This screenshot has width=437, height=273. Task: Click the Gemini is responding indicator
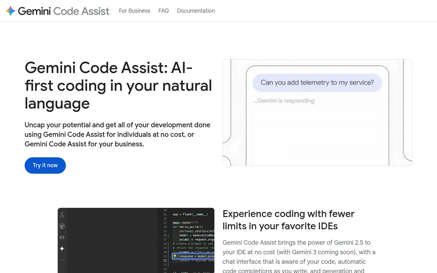point(284,100)
